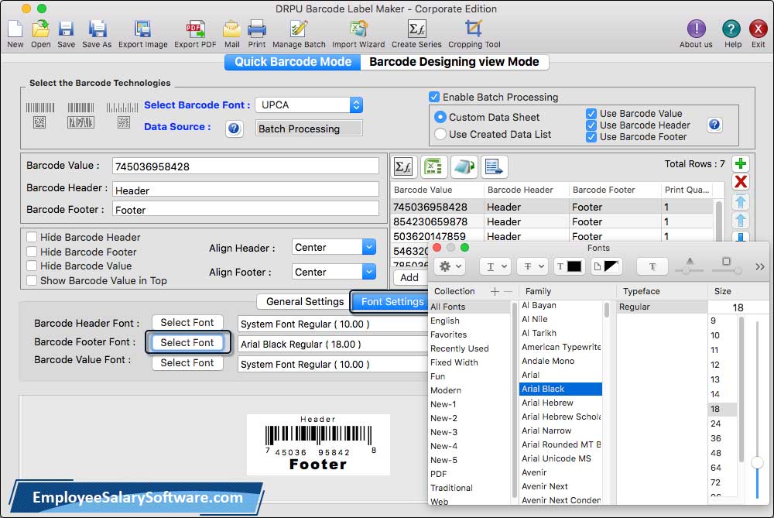The height and width of the screenshot is (518, 774).
Task: Open the Align Header dropdown
Action: [x=334, y=247]
